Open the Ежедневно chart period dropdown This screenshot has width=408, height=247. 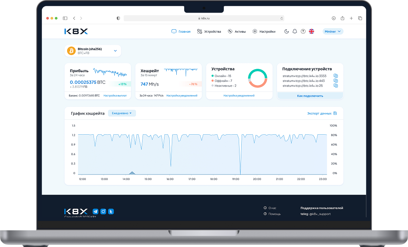tap(122, 113)
